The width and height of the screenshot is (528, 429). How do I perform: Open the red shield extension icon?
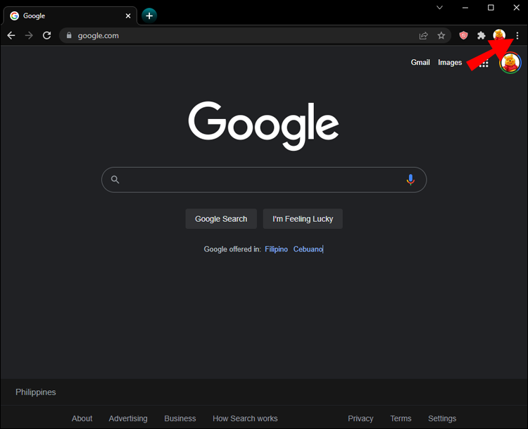click(463, 35)
